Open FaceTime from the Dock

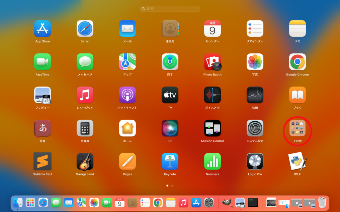tap(107, 203)
